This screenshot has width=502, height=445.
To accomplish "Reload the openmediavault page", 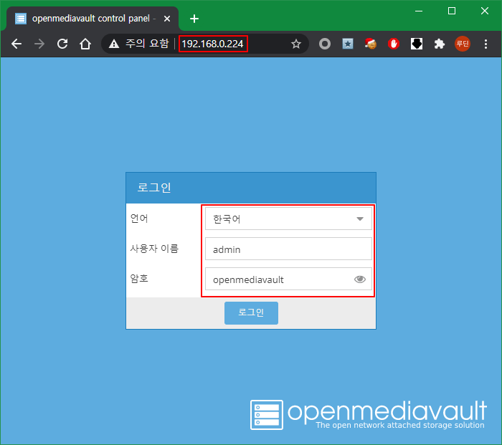I will 62,44.
